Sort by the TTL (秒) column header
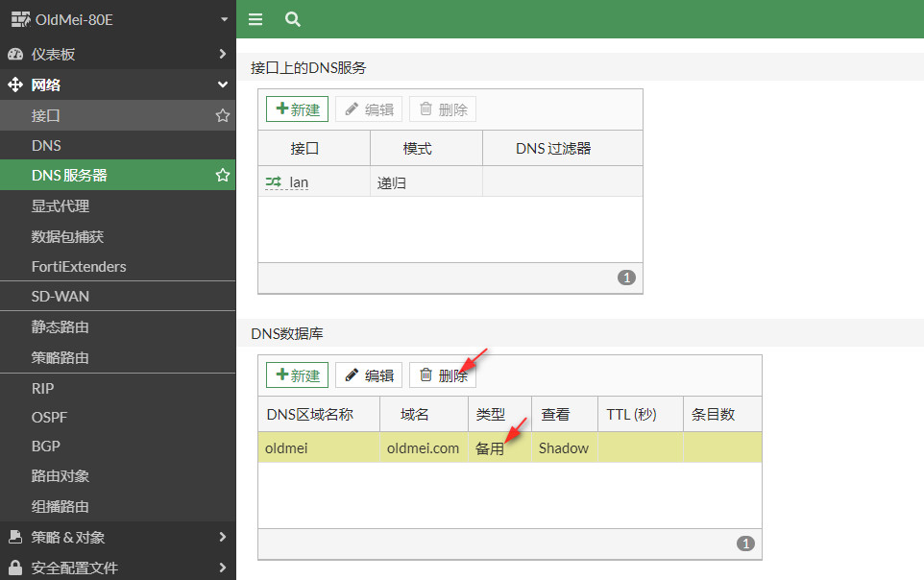The width and height of the screenshot is (924, 580). pyautogui.click(x=631, y=415)
